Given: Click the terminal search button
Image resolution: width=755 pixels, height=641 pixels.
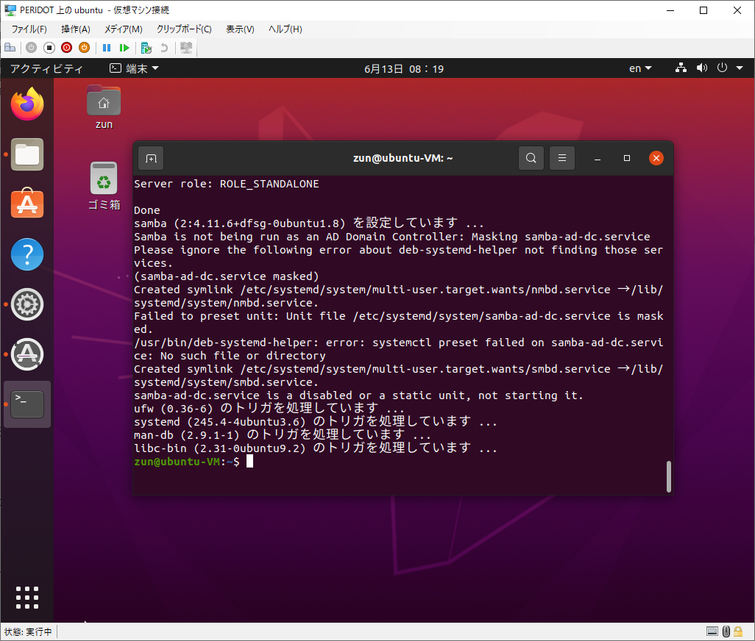Looking at the screenshot, I should click(531, 158).
